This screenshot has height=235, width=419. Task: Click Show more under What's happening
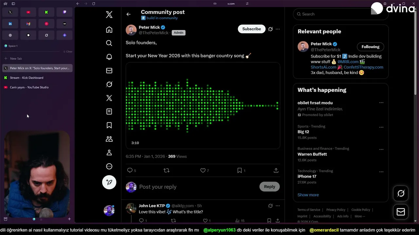(308, 195)
